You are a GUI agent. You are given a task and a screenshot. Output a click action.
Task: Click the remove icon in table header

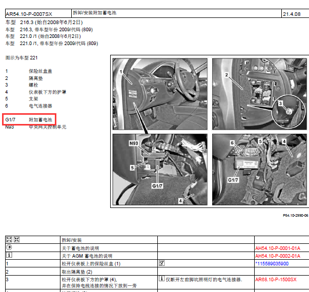pos(9,240)
